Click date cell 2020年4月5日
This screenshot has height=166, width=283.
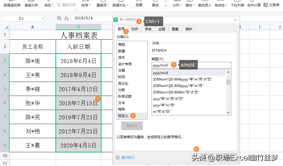[78, 145]
